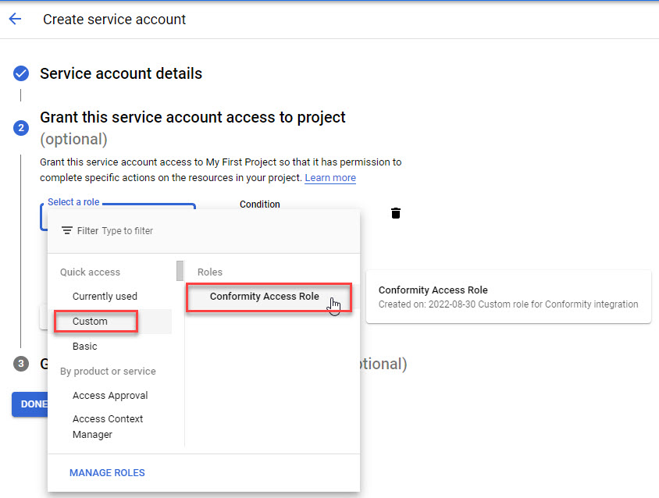Image resolution: width=659 pixels, height=498 pixels.
Task: Select Custom in the Quick access list
Action: click(x=88, y=321)
